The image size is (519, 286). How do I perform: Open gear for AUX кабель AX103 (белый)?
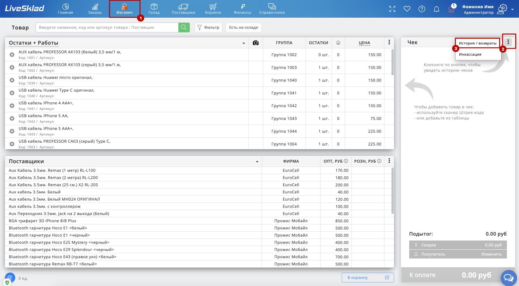(12, 55)
